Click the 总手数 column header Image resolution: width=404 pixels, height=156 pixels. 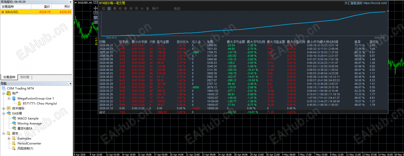coord(124,41)
